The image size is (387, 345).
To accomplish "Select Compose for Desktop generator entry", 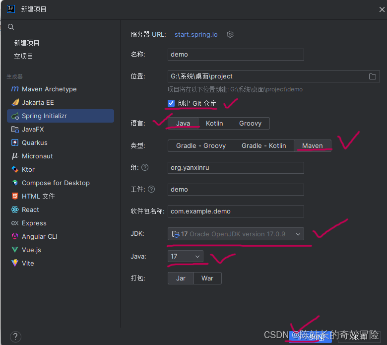I will [x=61, y=183].
